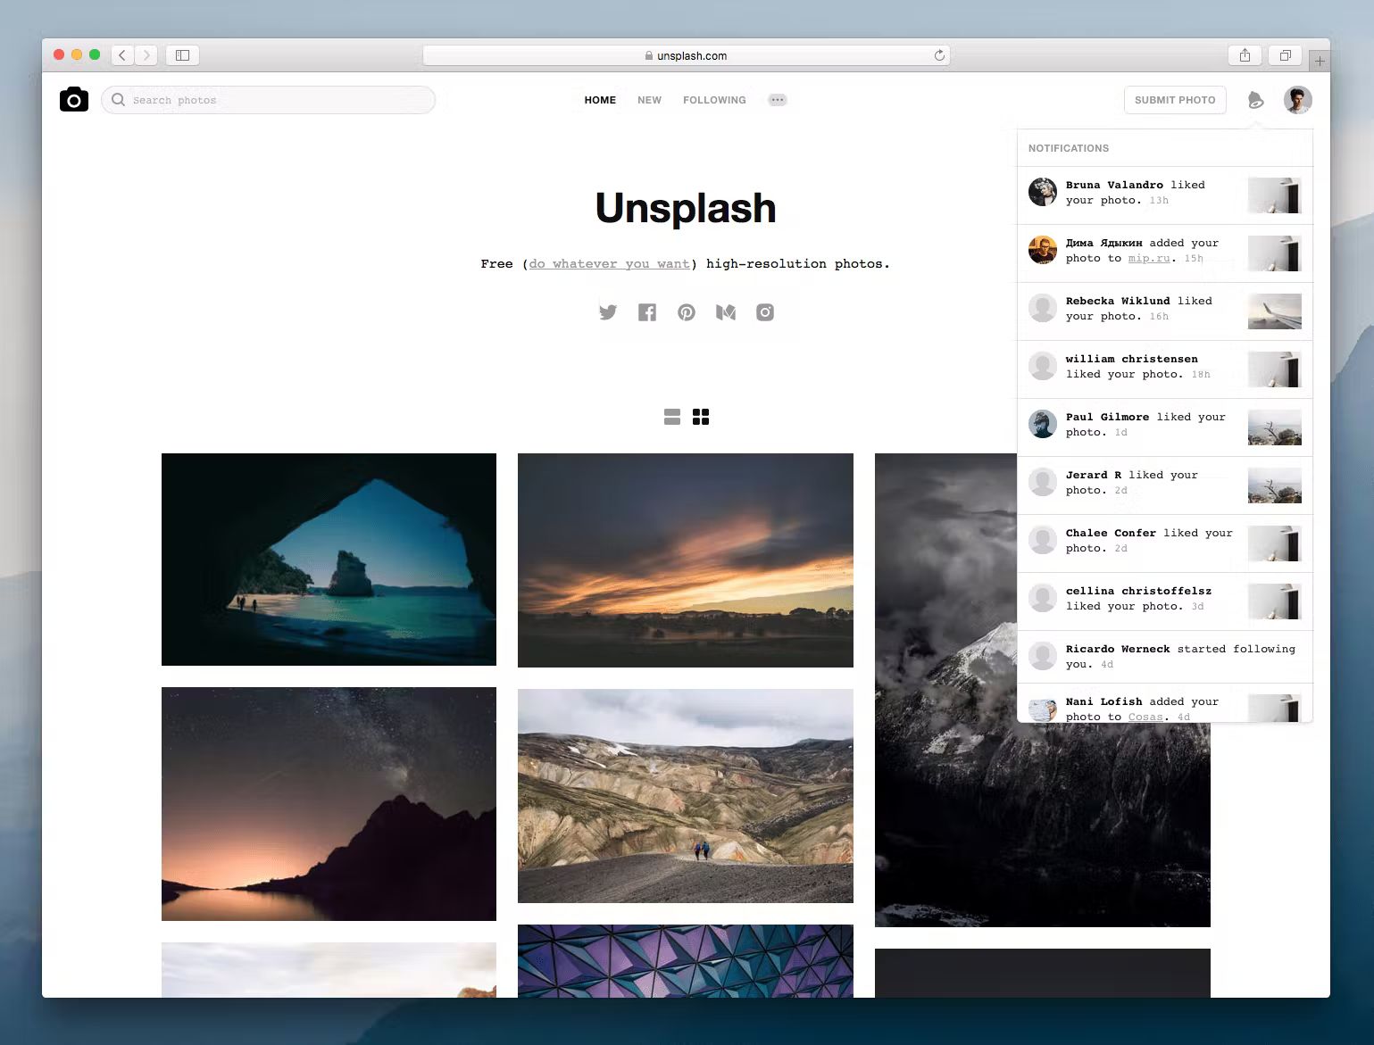Open the notifications bell

click(1256, 100)
